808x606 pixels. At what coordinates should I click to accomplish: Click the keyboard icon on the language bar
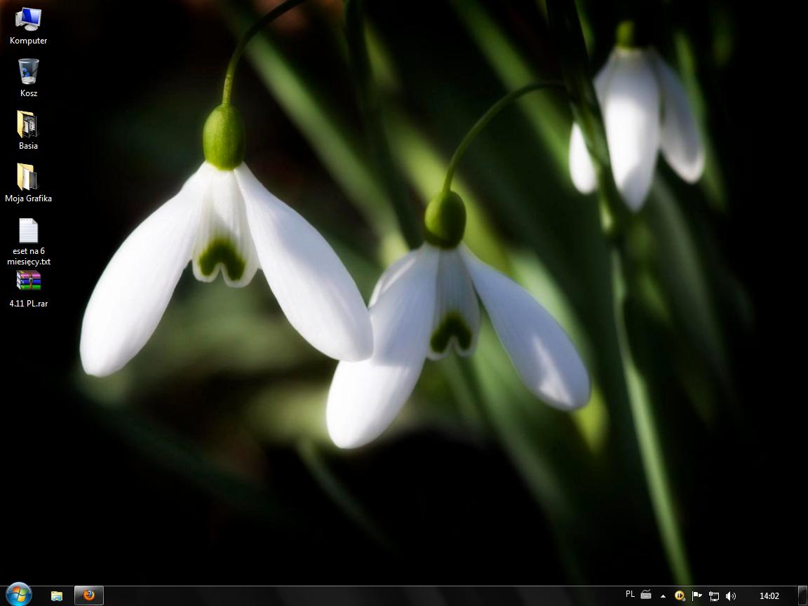point(646,595)
